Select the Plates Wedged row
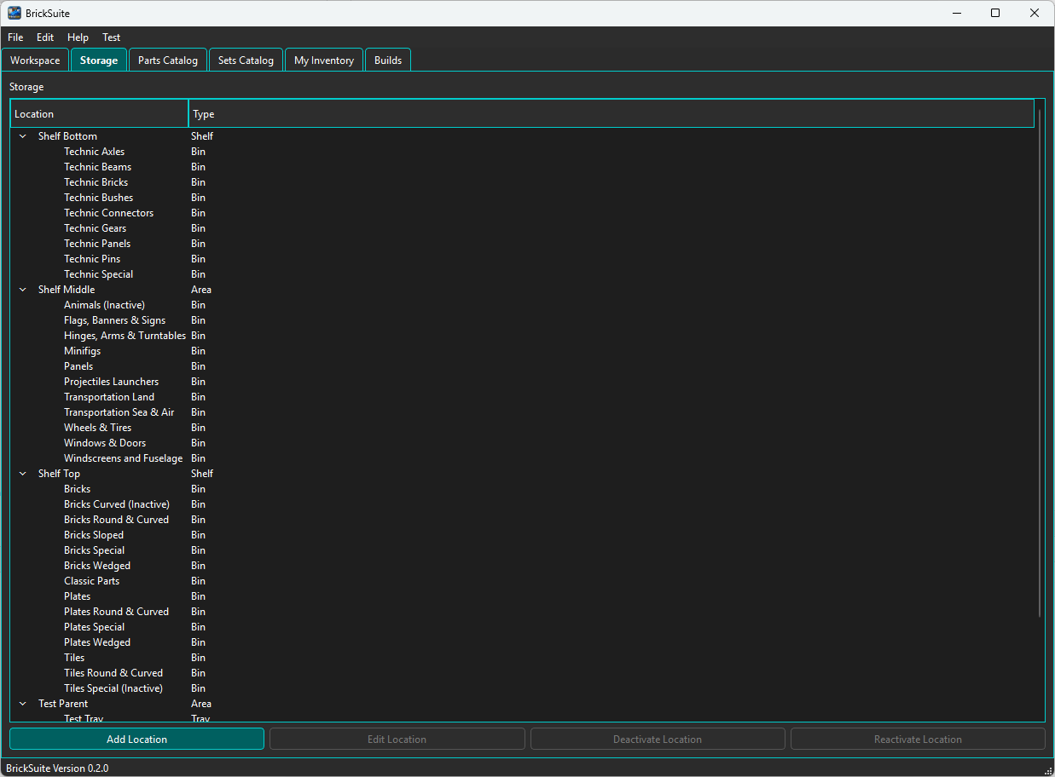Screen dimensions: 1055x777 (523, 642)
